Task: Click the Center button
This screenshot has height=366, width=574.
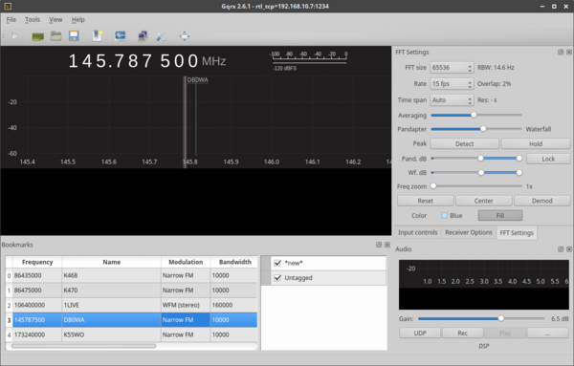Action: (483, 201)
